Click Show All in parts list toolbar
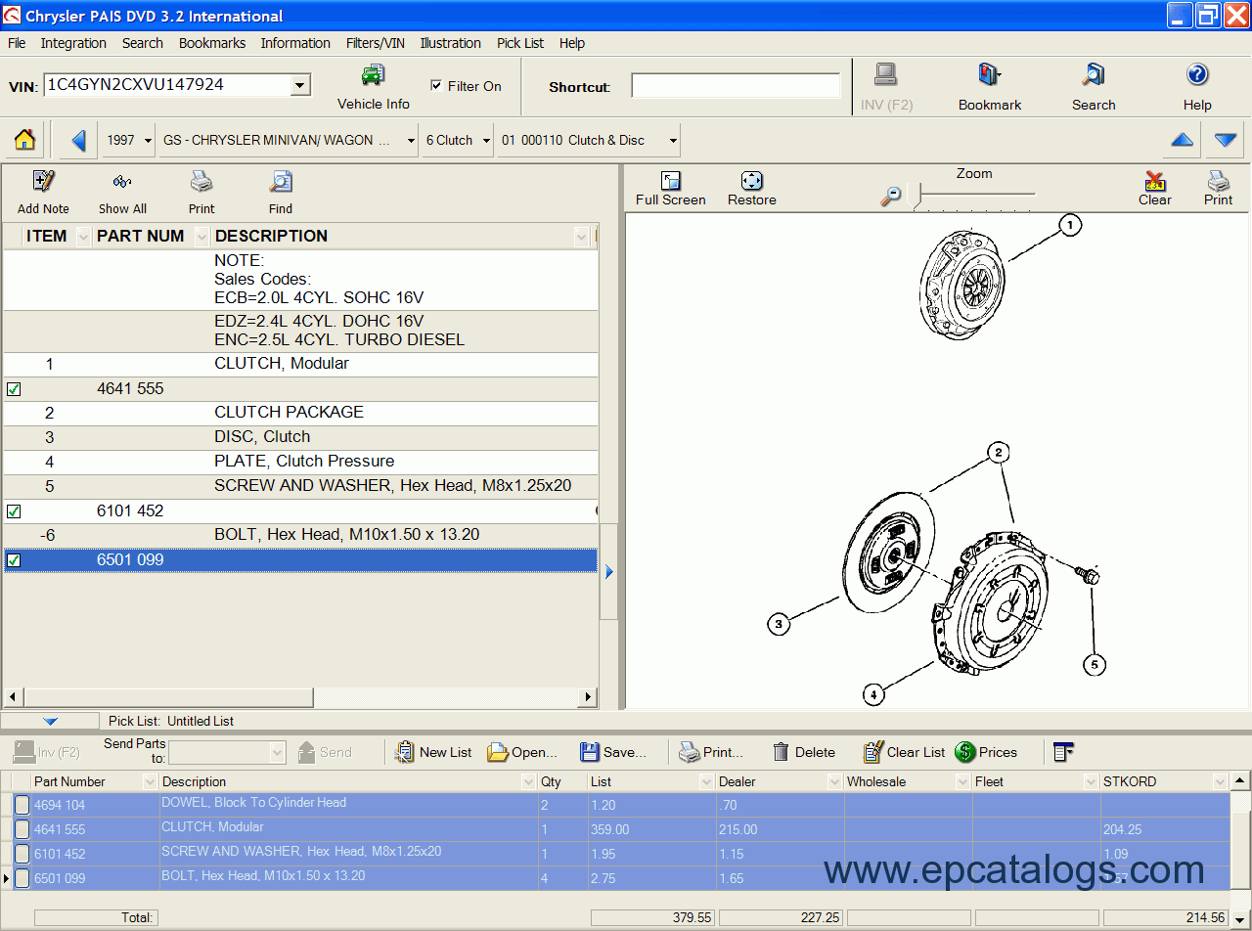This screenshot has width=1252, height=931. (122, 192)
